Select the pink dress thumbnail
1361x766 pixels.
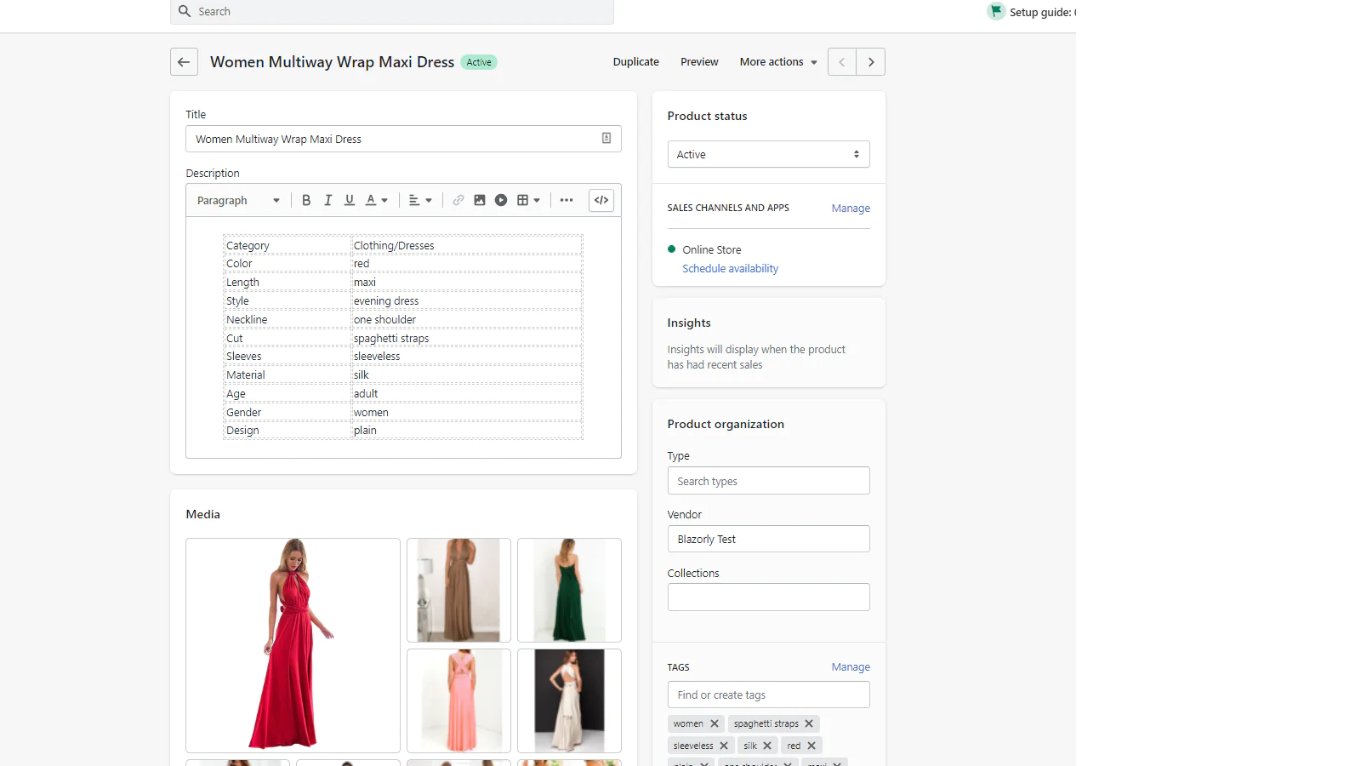tap(458, 700)
